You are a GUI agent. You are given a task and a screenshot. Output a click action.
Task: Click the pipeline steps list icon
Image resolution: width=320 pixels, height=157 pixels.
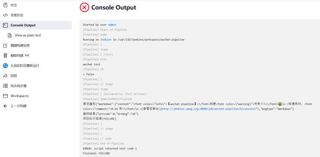5,86
